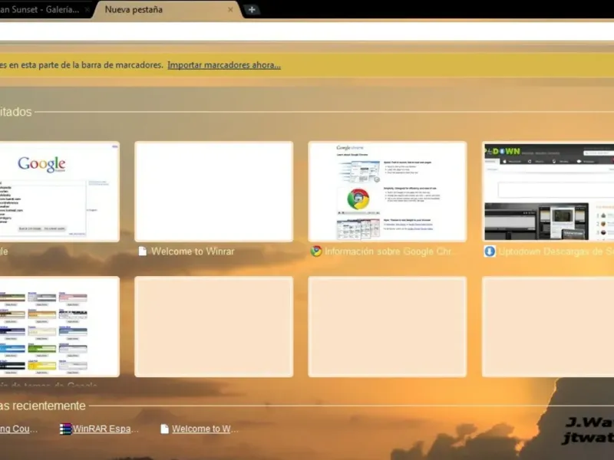This screenshot has height=460, width=614.
Task: Open a new tab with the plus button
Action: [252, 10]
